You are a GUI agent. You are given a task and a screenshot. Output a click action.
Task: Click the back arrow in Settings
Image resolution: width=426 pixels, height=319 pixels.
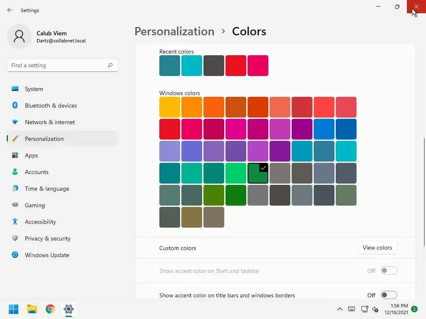[x=10, y=10]
